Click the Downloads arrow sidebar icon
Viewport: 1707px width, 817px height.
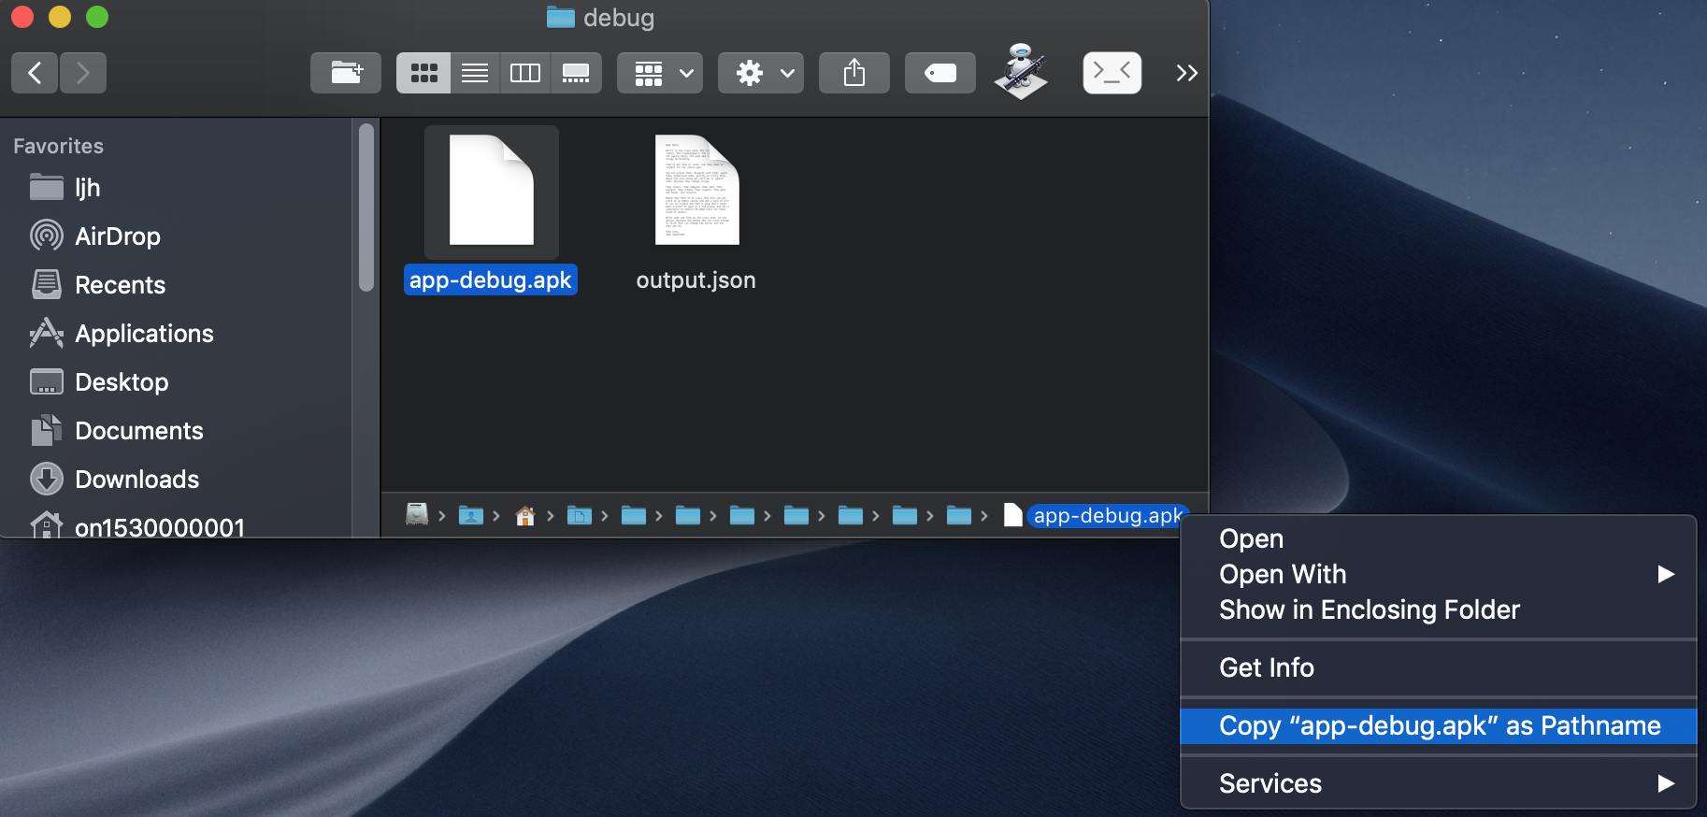47,479
